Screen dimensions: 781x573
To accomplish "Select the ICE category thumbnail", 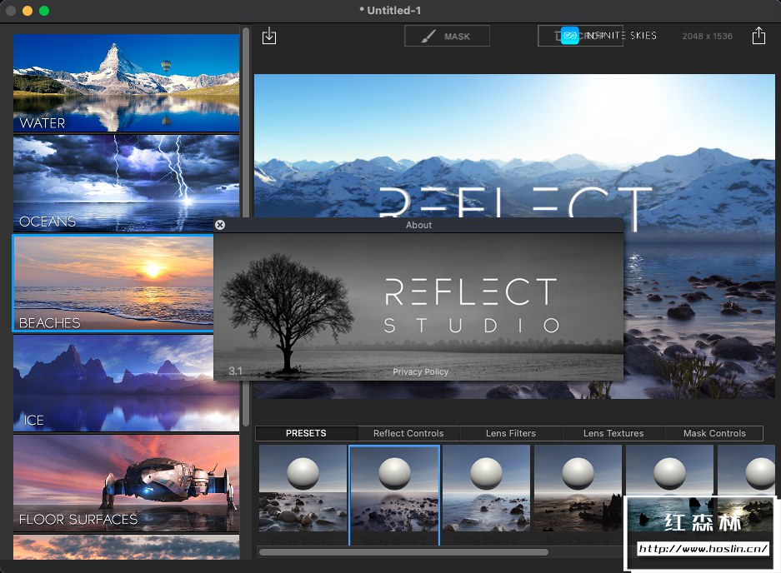I will click(126, 383).
